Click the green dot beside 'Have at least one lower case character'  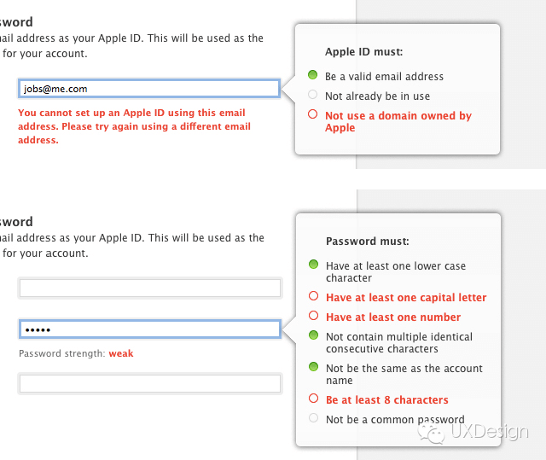coord(313,265)
